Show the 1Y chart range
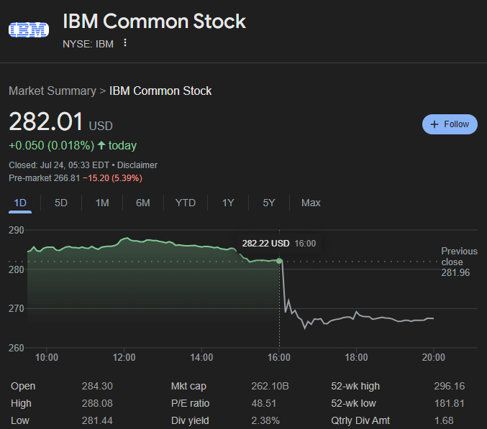 (228, 203)
